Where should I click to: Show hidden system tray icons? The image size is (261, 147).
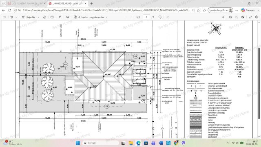point(228,143)
